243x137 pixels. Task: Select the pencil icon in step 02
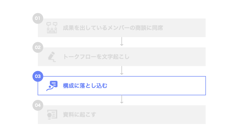[x=52, y=57]
